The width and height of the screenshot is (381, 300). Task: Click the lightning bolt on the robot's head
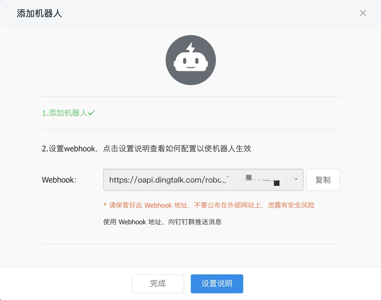pyautogui.click(x=191, y=47)
